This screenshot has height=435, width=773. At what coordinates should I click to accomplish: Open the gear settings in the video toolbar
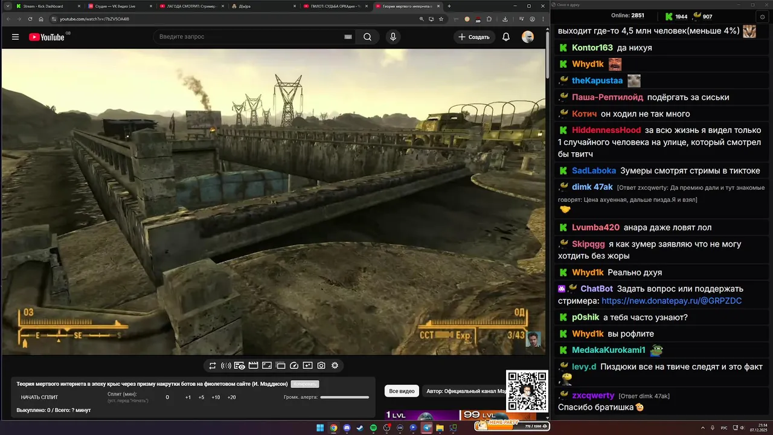(335, 366)
